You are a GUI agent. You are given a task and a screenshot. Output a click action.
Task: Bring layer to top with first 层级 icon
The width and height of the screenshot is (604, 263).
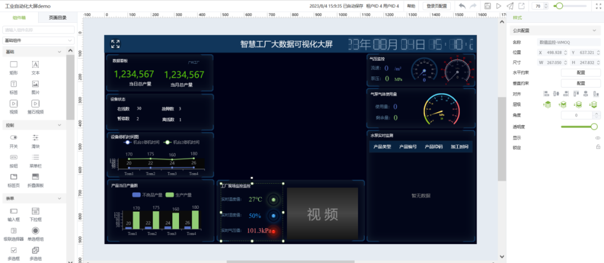point(547,104)
